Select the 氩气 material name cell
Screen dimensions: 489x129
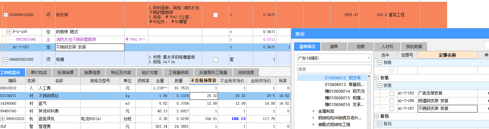pyautogui.click(x=59, y=104)
